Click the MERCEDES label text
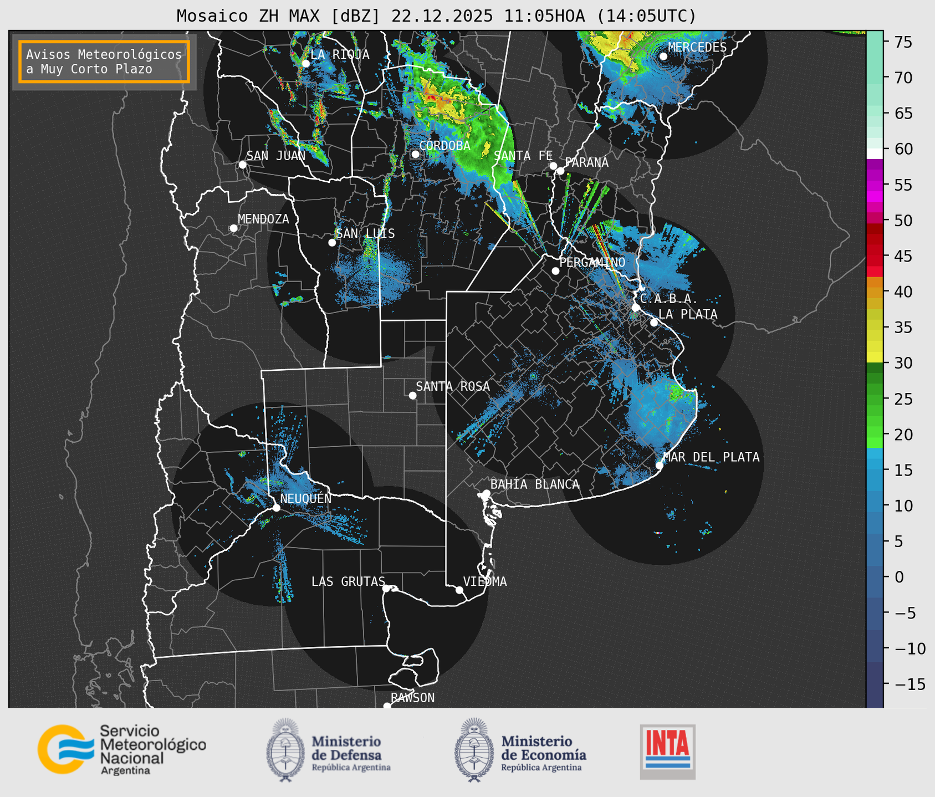This screenshot has height=797, width=935. (697, 48)
